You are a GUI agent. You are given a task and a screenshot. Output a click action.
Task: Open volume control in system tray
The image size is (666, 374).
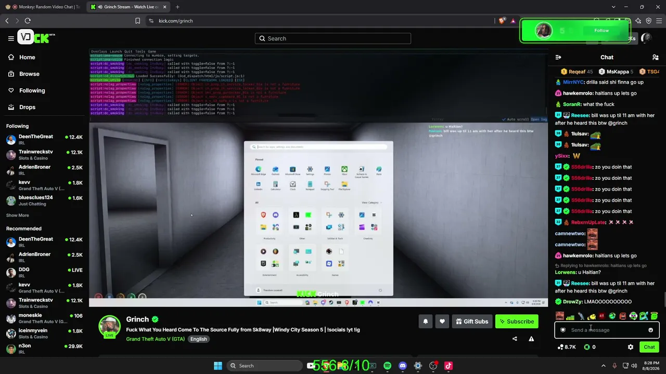[x=634, y=366]
